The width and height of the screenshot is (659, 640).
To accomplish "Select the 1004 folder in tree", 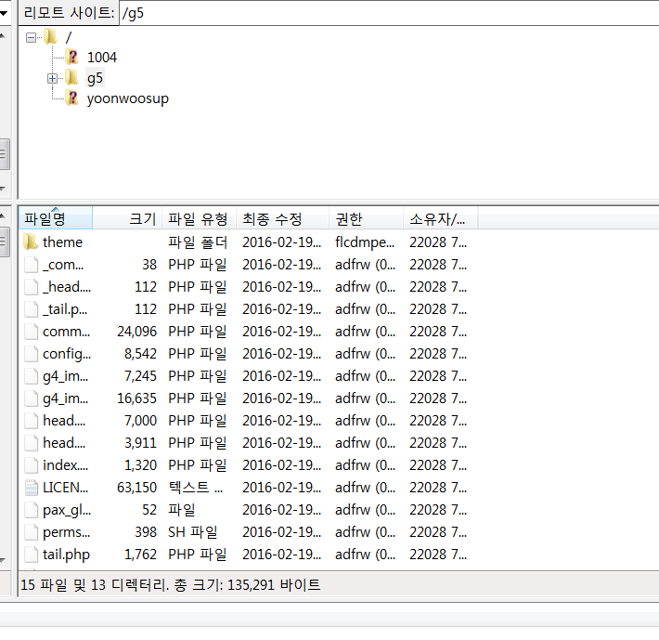I will 102,58.
